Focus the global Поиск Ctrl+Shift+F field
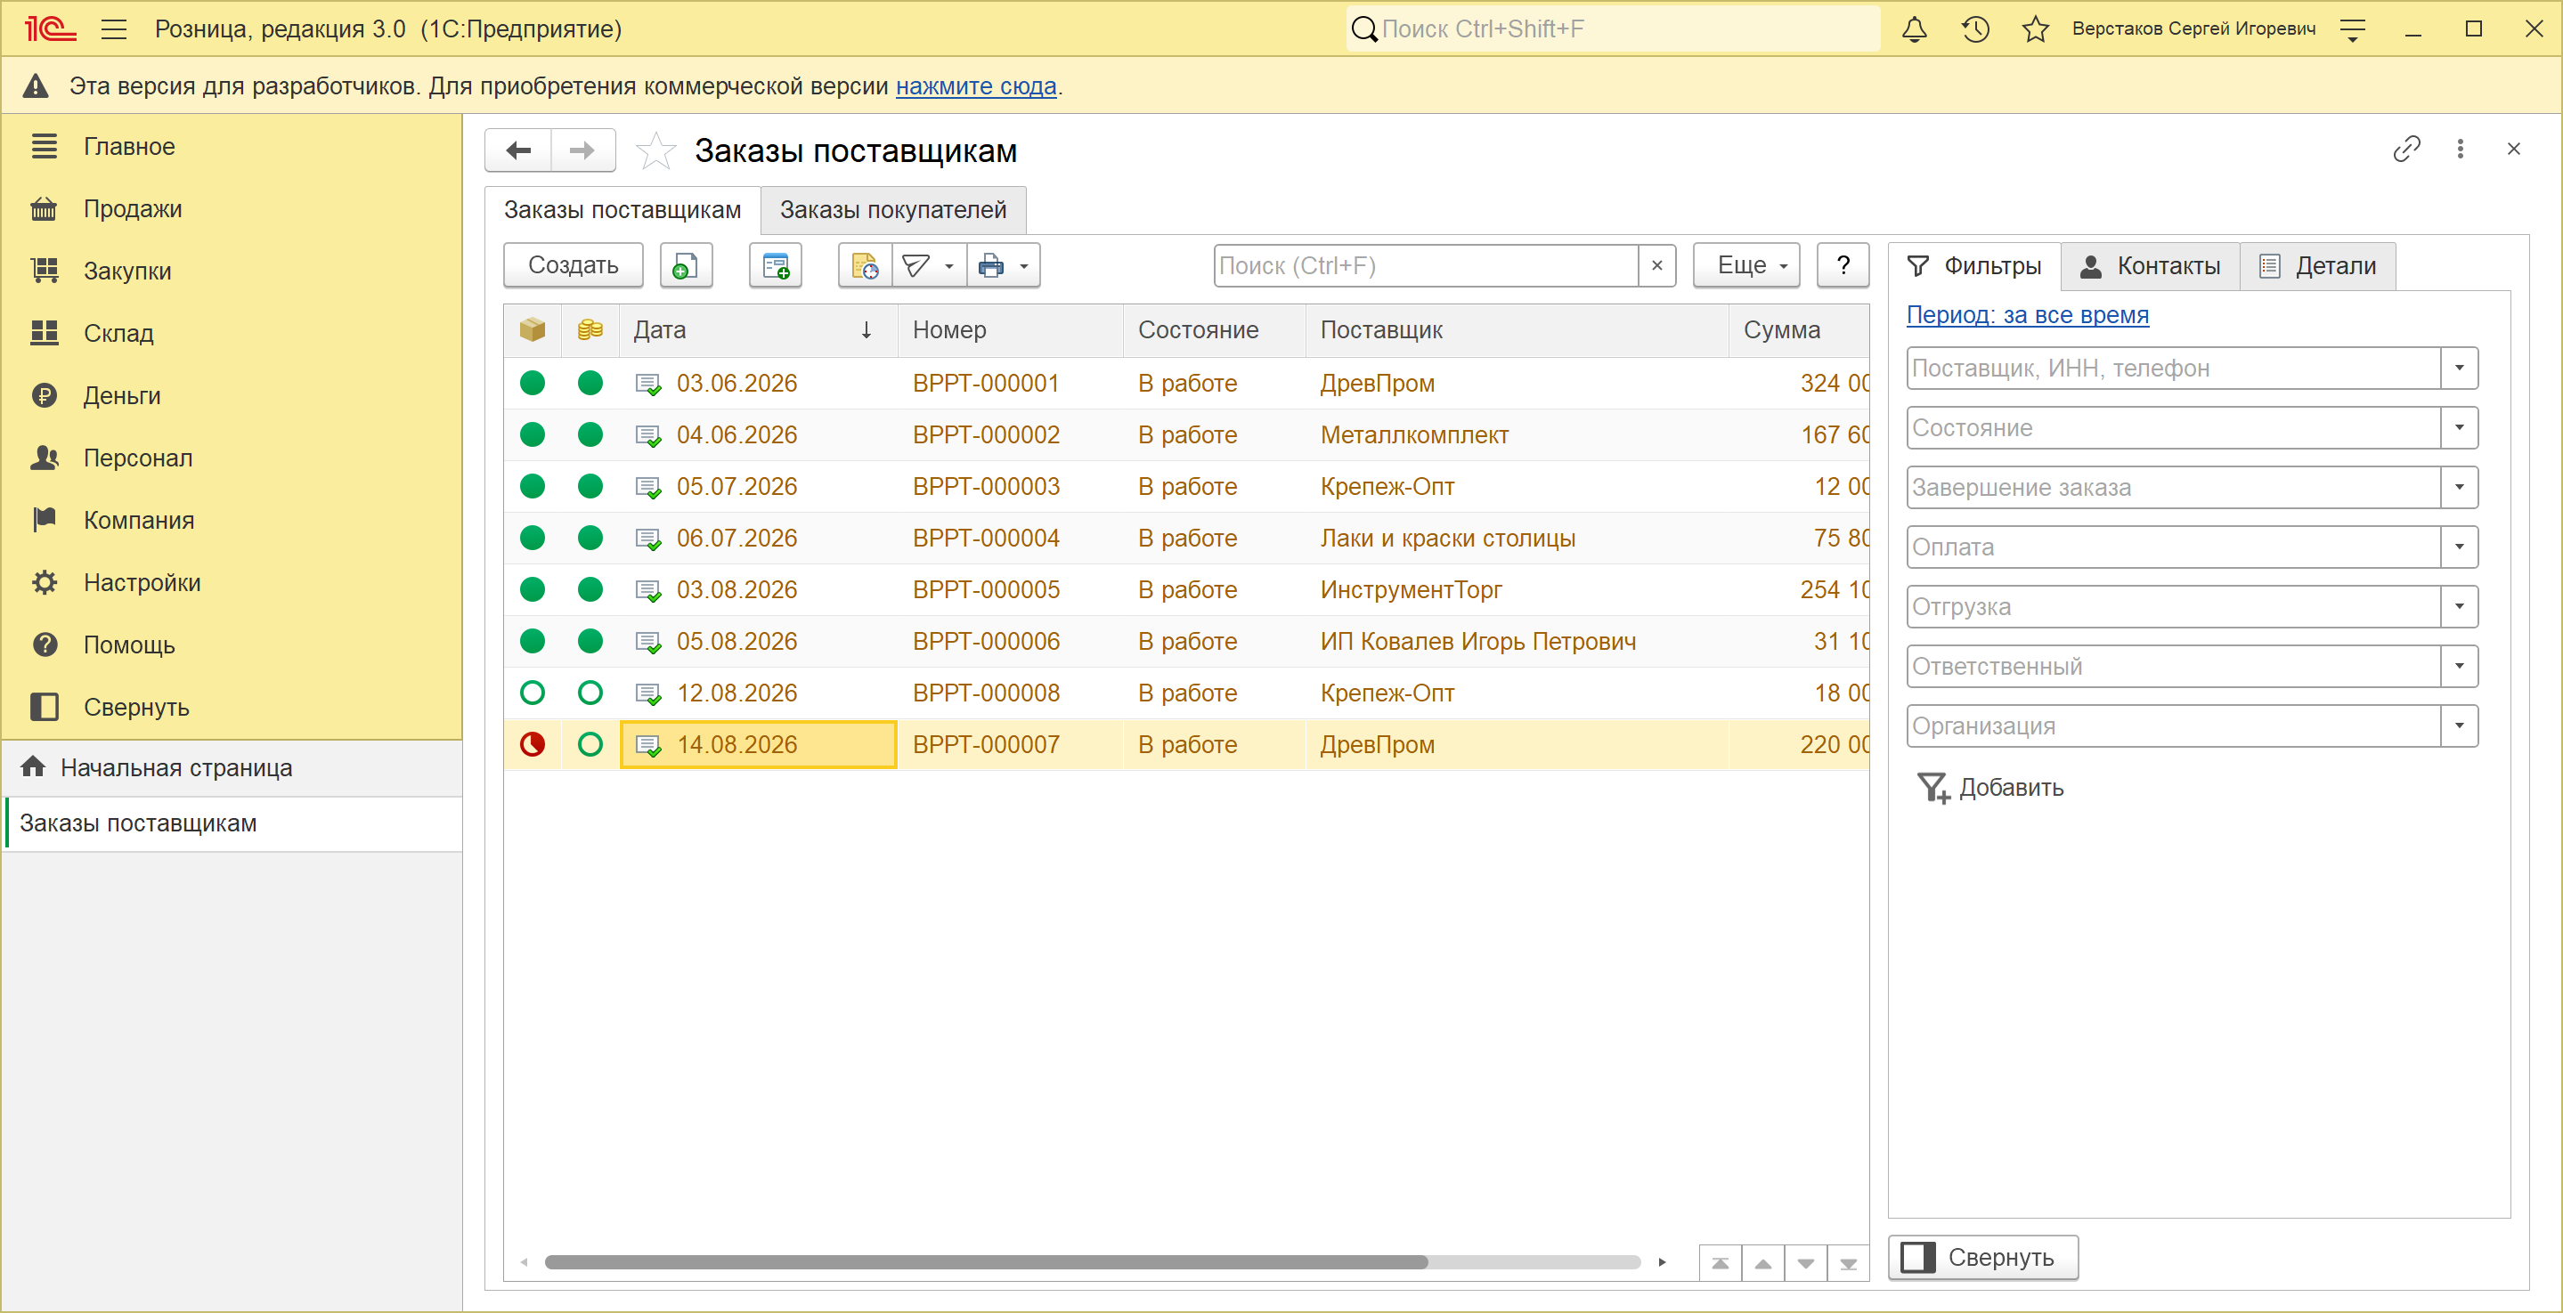 [x=1614, y=28]
